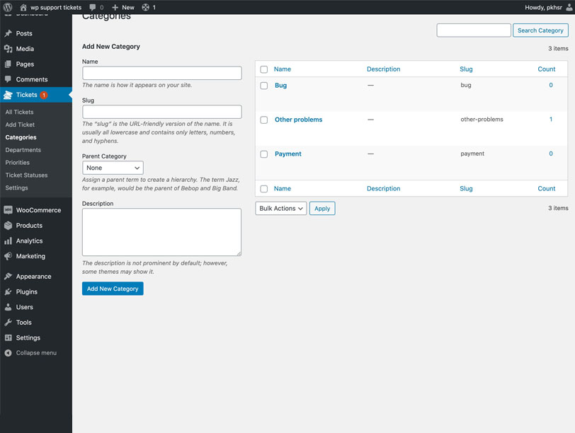The height and width of the screenshot is (433, 575).
Task: Focus the category search input box
Action: click(474, 30)
